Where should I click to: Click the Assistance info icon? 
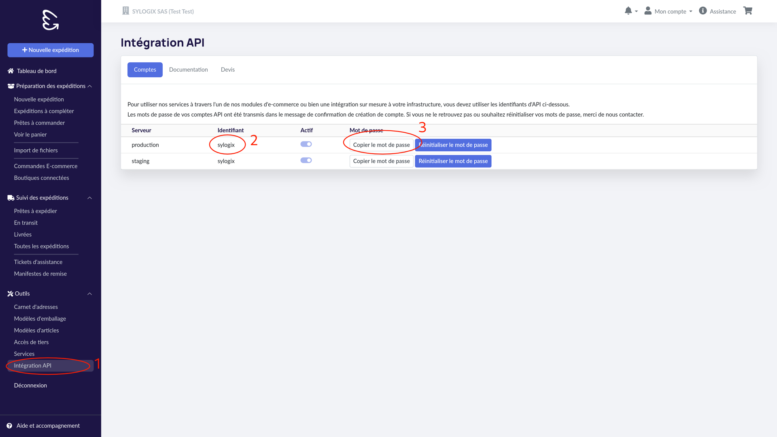click(x=703, y=11)
